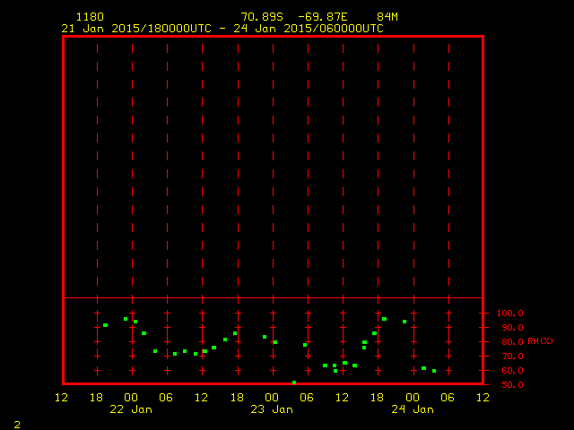Viewport: 574px width, 430px height.
Task: Click the elevation label "84M"
Action: coord(387,17)
